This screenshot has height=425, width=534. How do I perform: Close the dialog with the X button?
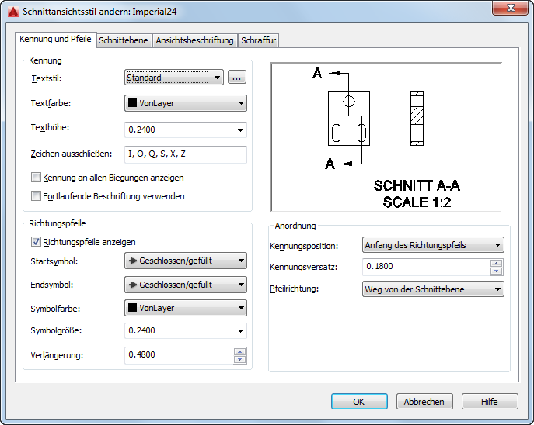(510, 9)
